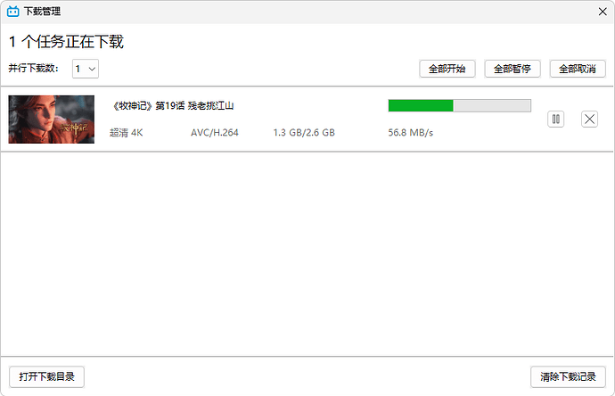Click the 超清 4K quality label
The image size is (615, 396).
pos(126,133)
